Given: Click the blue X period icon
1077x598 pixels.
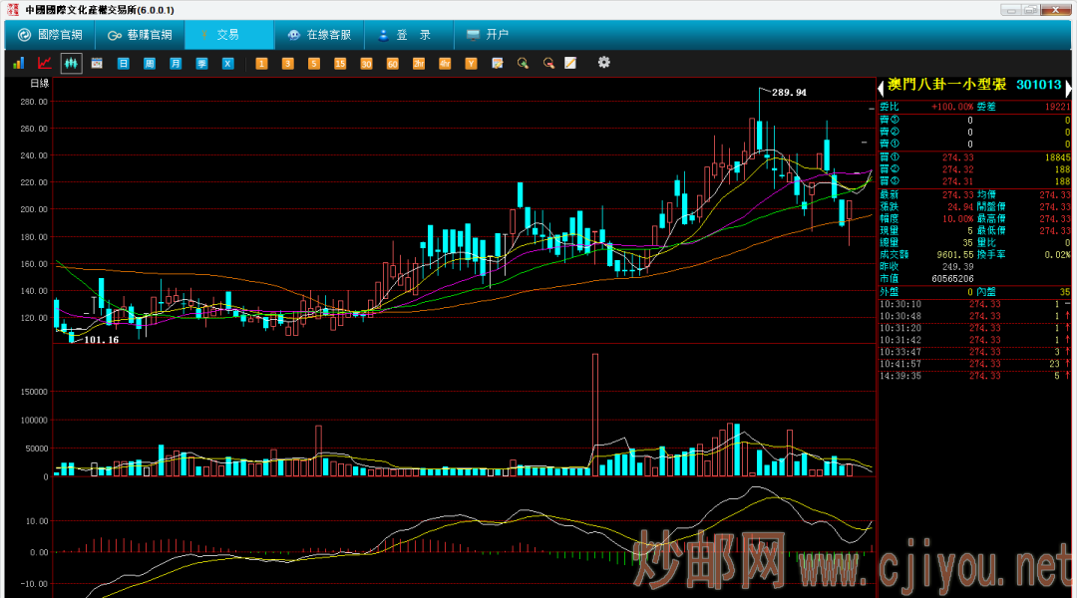Looking at the screenshot, I should pos(227,63).
